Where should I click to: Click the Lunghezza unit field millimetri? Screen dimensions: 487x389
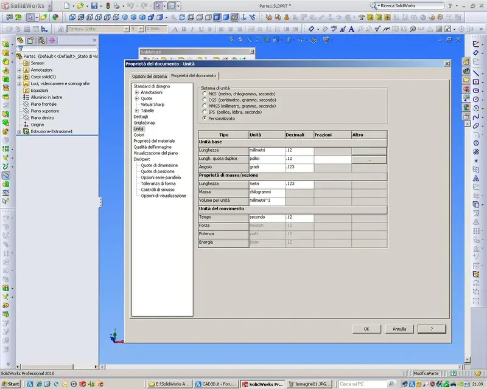pyautogui.click(x=267, y=151)
